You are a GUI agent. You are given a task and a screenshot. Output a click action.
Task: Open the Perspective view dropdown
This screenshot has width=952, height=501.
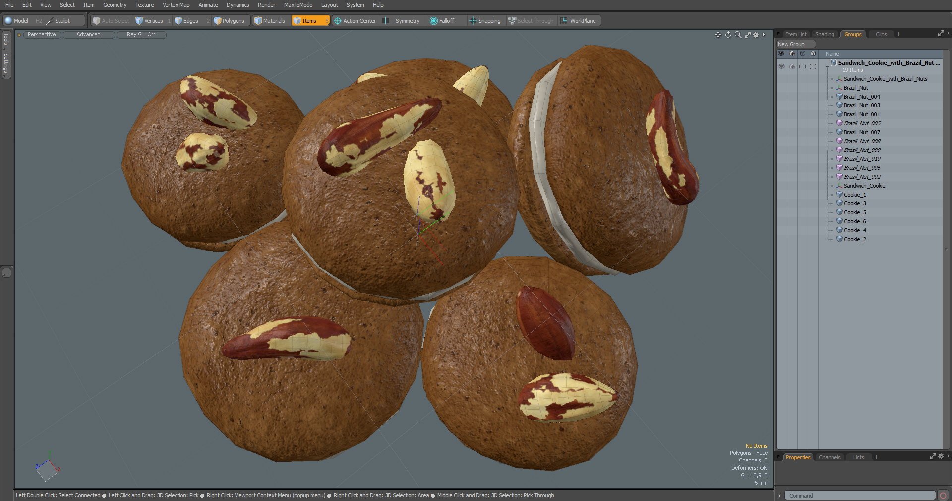(x=42, y=35)
